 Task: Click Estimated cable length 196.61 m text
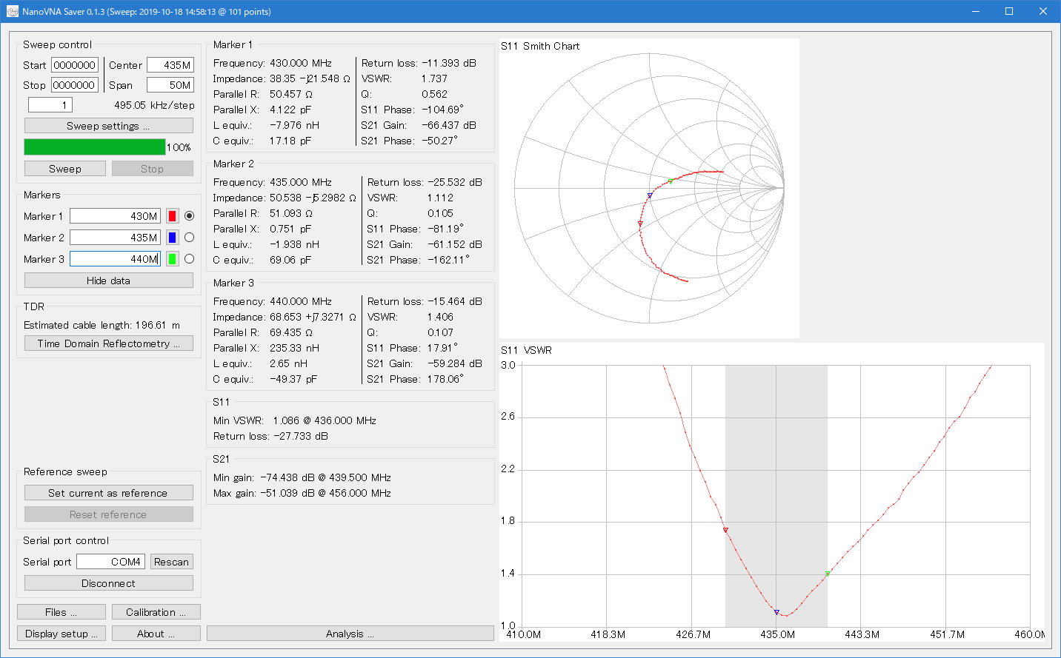pyautogui.click(x=102, y=325)
